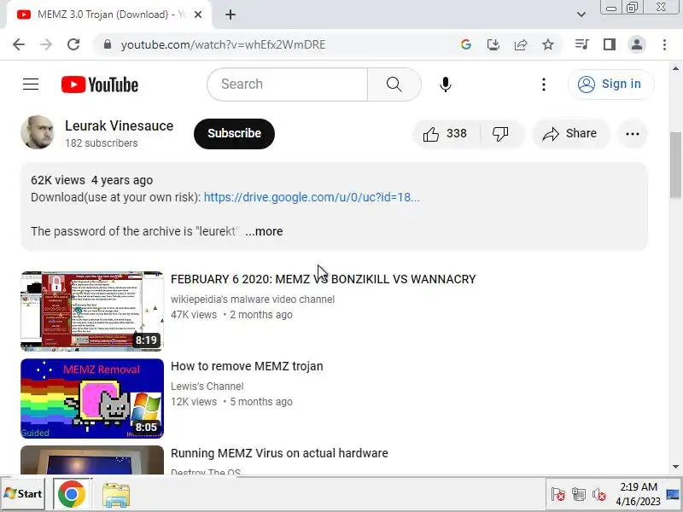Screen dimensions: 683x512
Task: Open a new browser tab
Action: pos(231,15)
